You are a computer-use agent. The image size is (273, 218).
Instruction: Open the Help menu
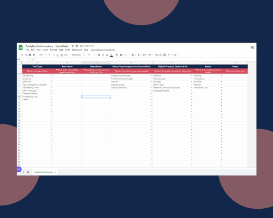(86, 50)
